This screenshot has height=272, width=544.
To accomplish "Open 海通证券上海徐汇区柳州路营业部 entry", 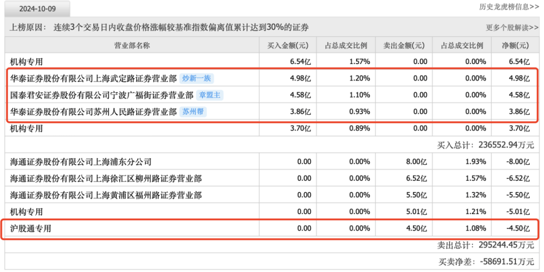I will (106, 179).
